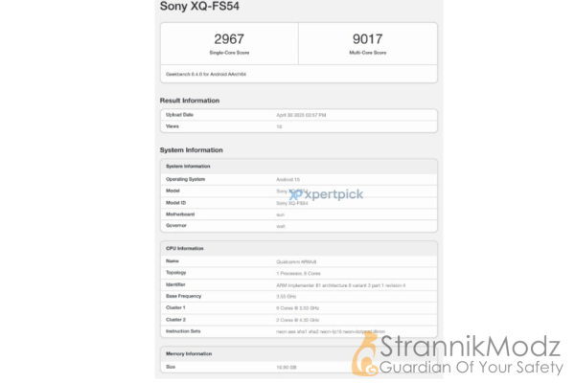
Task: Click the page title 'Sony XQ-FS54'
Action: [x=199, y=6]
